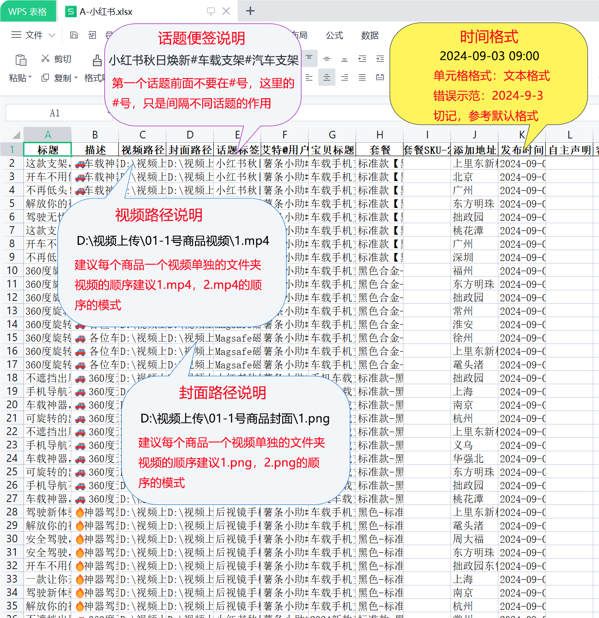Apply bottom vertical alignment
Image resolution: width=599 pixels, height=618 pixels.
(345, 58)
